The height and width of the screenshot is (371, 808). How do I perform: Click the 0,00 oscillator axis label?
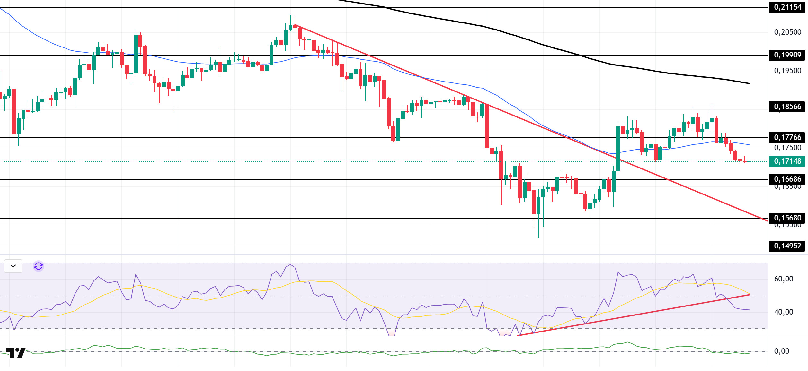pyautogui.click(x=781, y=351)
